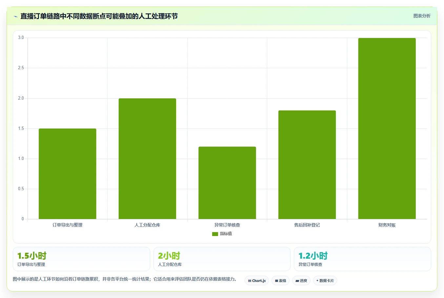Screen dimensions: 444x298
Task: Click the 0.5 y-axis tick label
Action: click(21, 189)
